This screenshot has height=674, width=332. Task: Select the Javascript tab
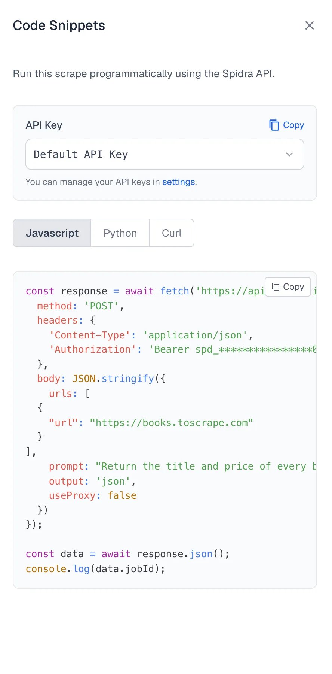point(52,233)
